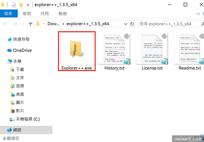Click the search explorer++_1.3.5_x64 box
This screenshot has height=142, width=204.
(170, 24)
